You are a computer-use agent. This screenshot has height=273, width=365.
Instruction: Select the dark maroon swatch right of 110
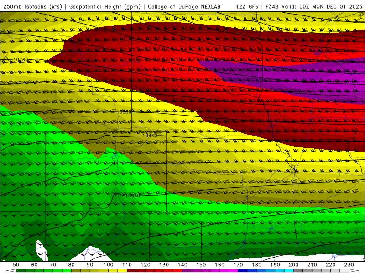pos(132,271)
